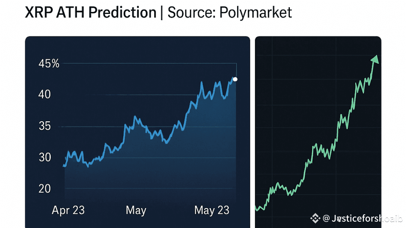This screenshot has height=228, width=406.
Task: Select the white endpoint dot on blue chart
Action: pyautogui.click(x=235, y=79)
